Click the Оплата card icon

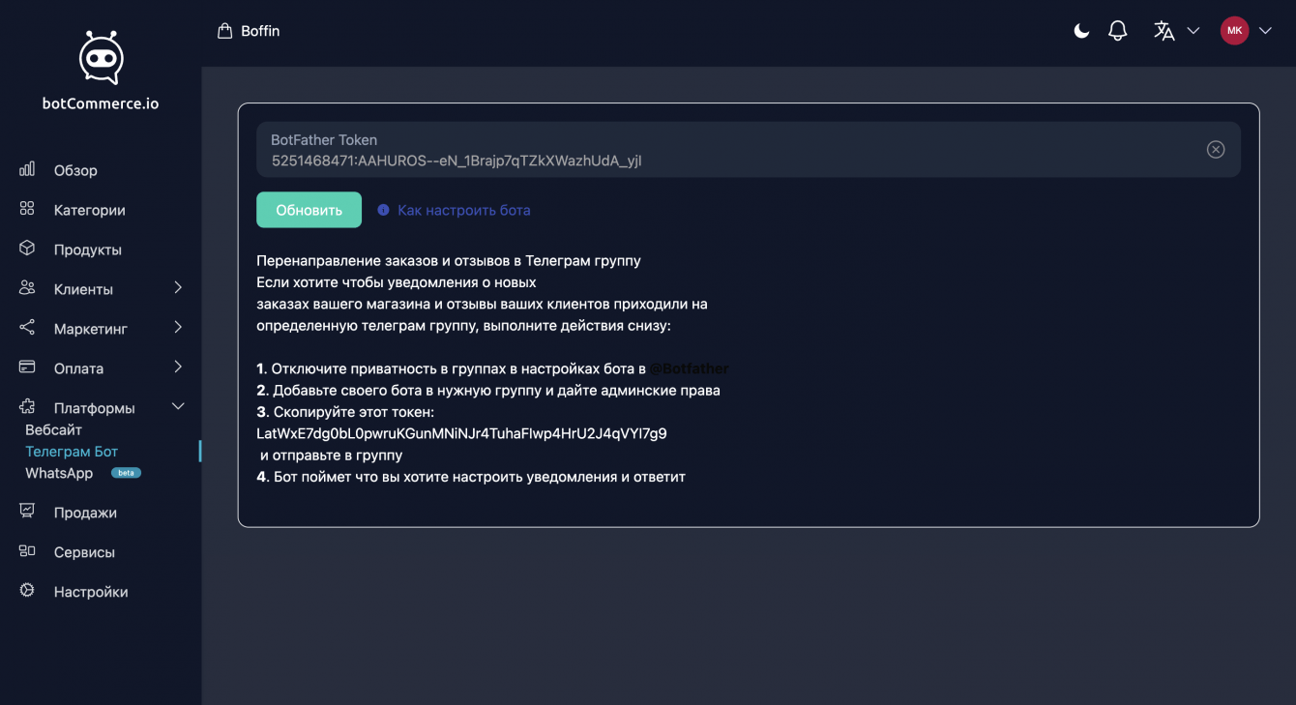tap(27, 367)
